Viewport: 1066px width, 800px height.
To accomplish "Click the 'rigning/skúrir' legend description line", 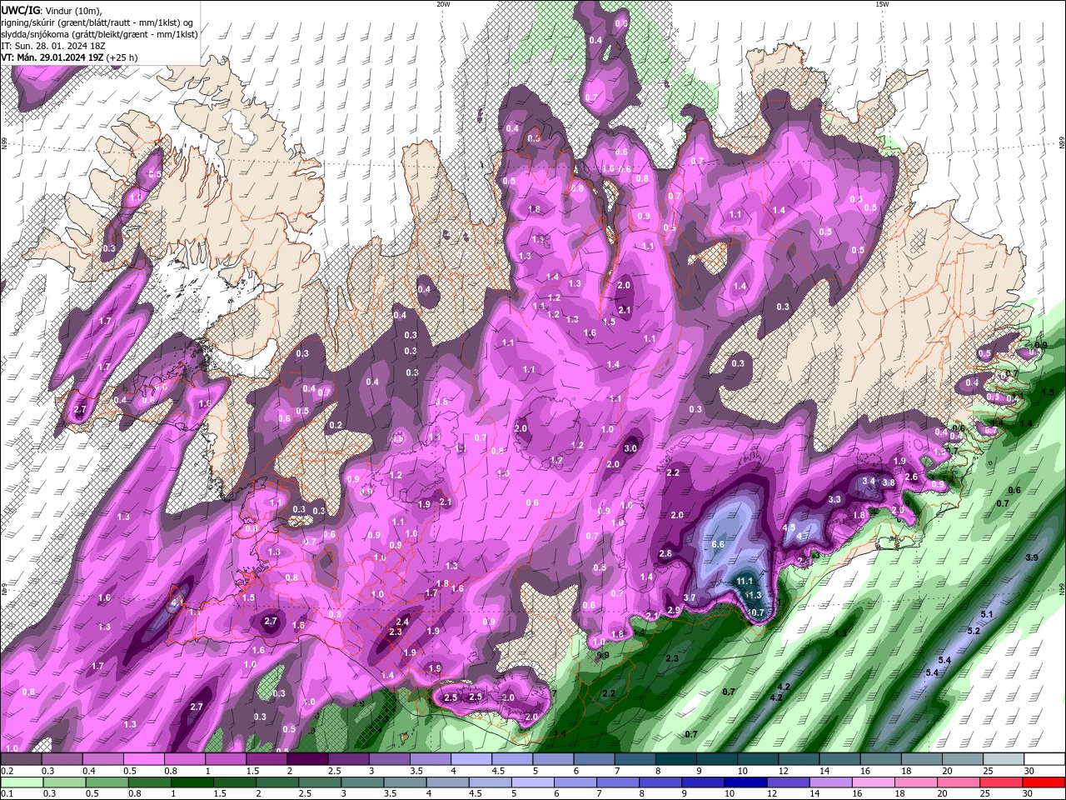I will tap(96, 22).
